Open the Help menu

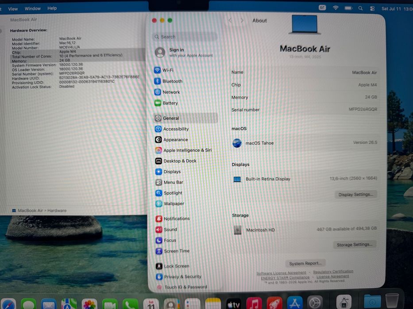coord(52,8)
